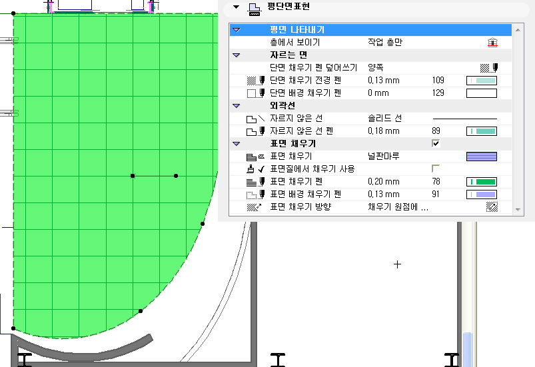Click pen number 129 field

pos(438,93)
